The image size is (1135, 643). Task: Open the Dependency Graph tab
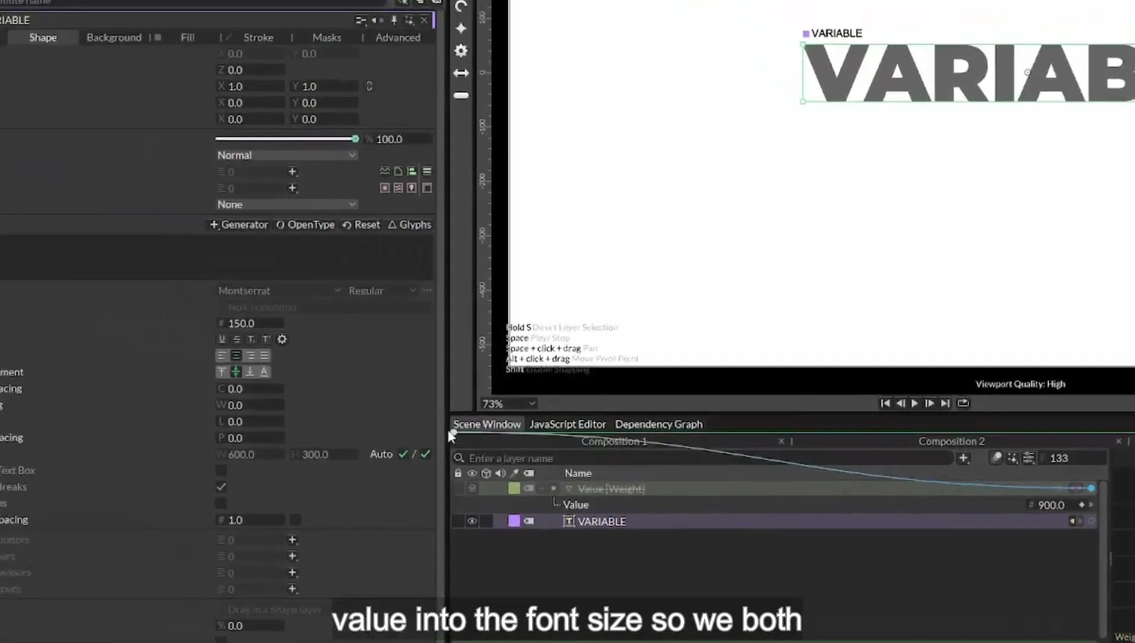tap(659, 424)
